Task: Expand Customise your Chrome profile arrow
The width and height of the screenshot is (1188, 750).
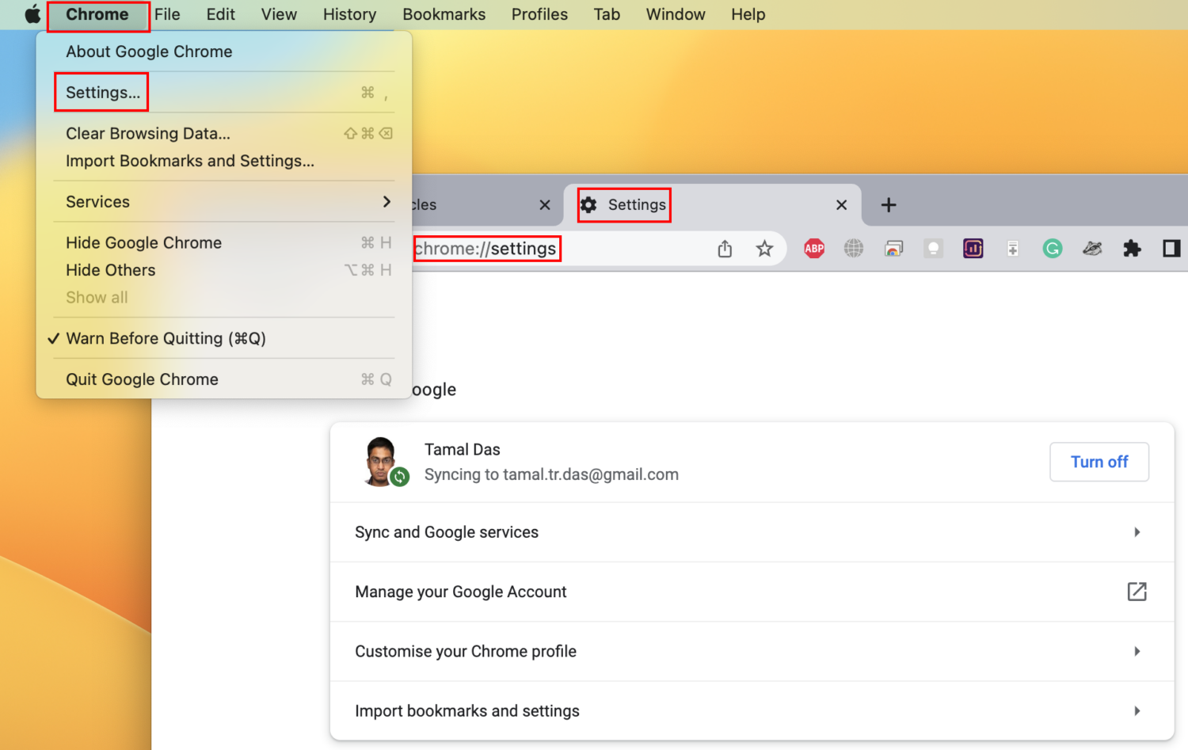Action: 1137,651
